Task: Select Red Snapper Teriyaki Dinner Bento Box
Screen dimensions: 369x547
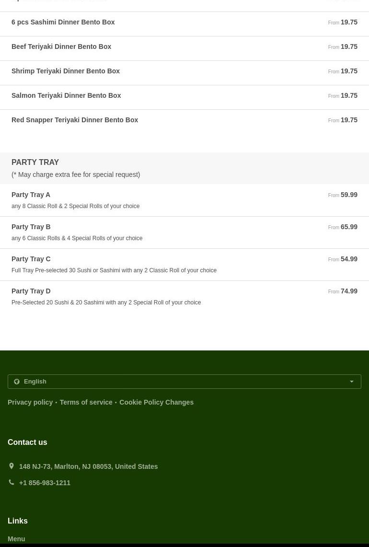Action: point(75,120)
